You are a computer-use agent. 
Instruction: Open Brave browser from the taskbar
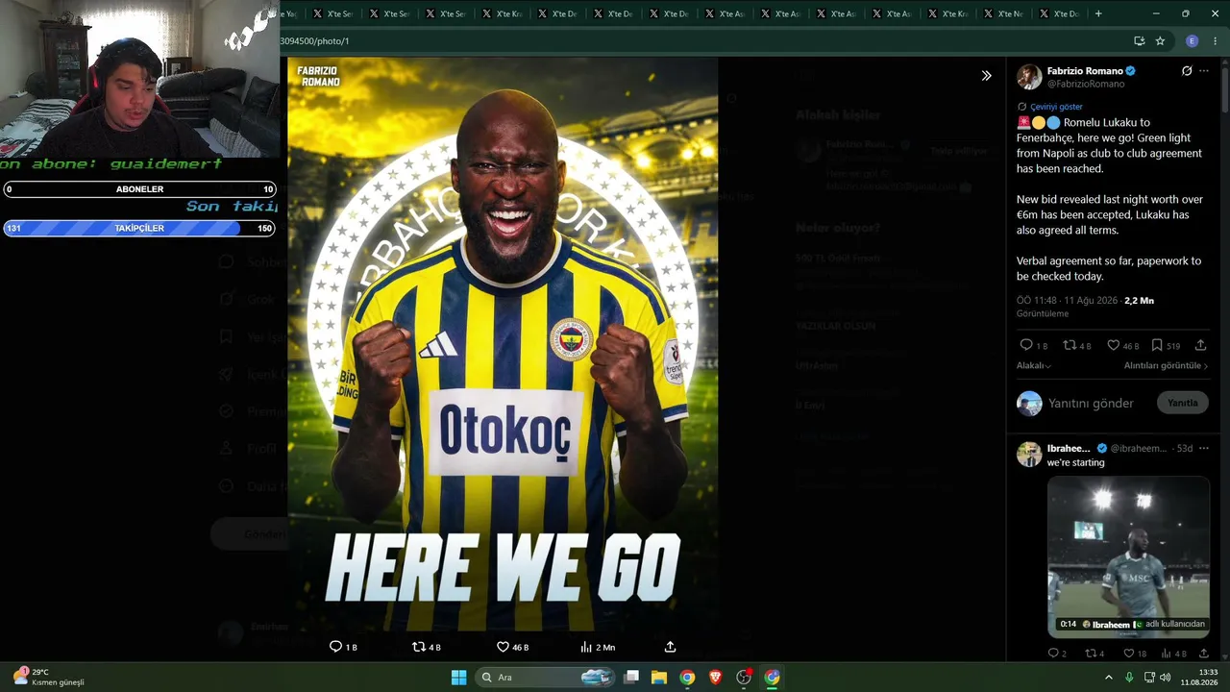[x=715, y=677]
